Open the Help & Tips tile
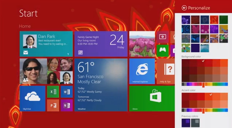232x128 pixels. 166,71
